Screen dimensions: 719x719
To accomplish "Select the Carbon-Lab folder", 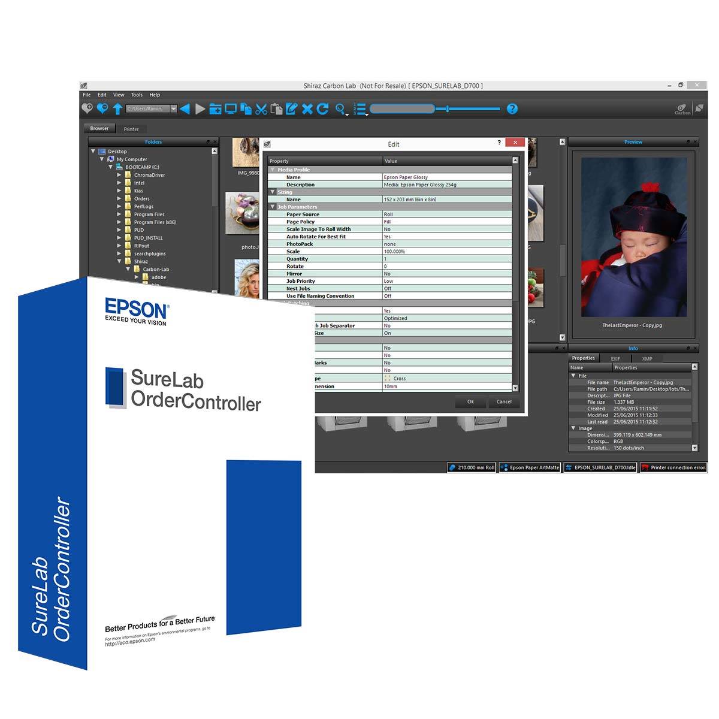I will 156,269.
